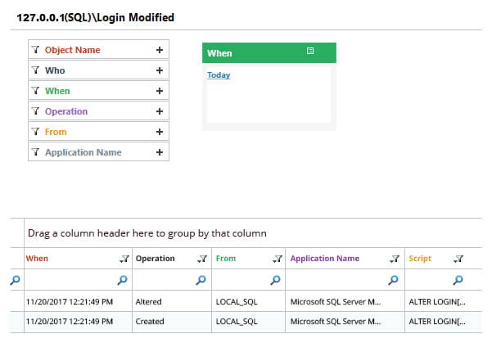
Task: Click the filter icon in When column header
Action: point(124,259)
